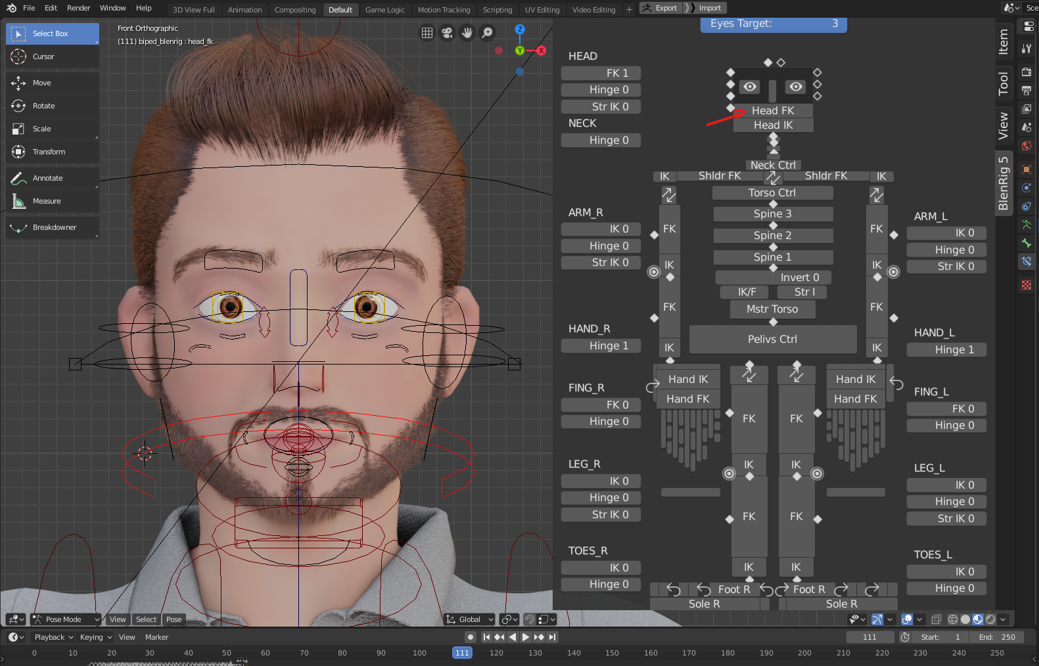Toggle X-ray display in viewport header
Screen dimensions: 1039x666
(x=936, y=619)
